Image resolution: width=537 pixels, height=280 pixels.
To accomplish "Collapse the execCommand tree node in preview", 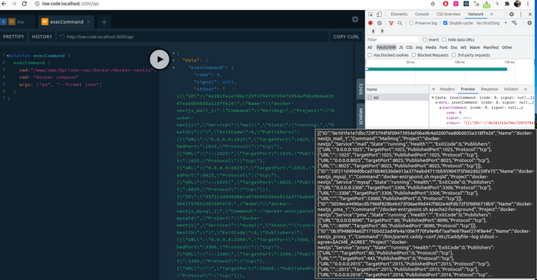I will (440, 107).
